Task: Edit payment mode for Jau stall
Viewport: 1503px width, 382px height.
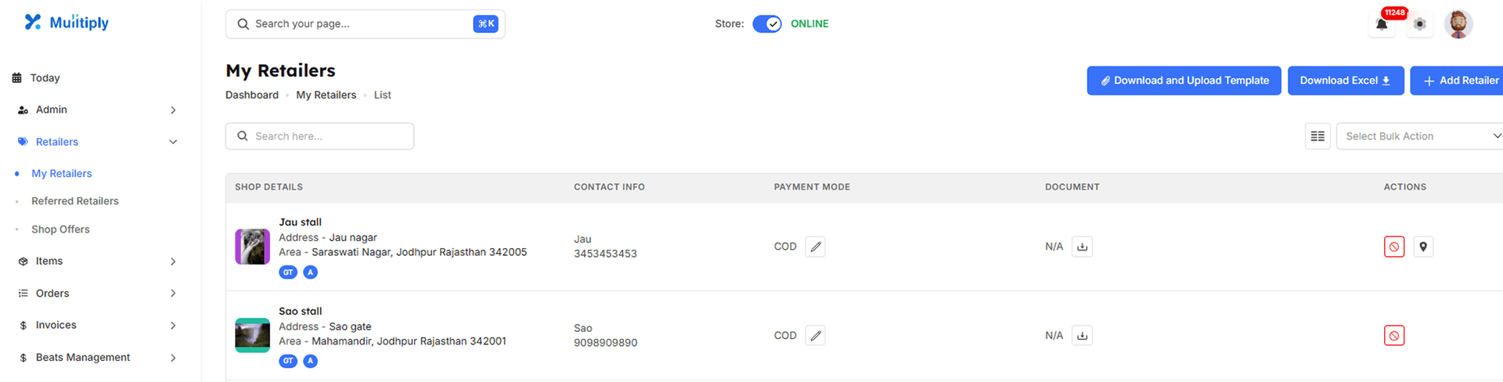Action: [x=815, y=247]
